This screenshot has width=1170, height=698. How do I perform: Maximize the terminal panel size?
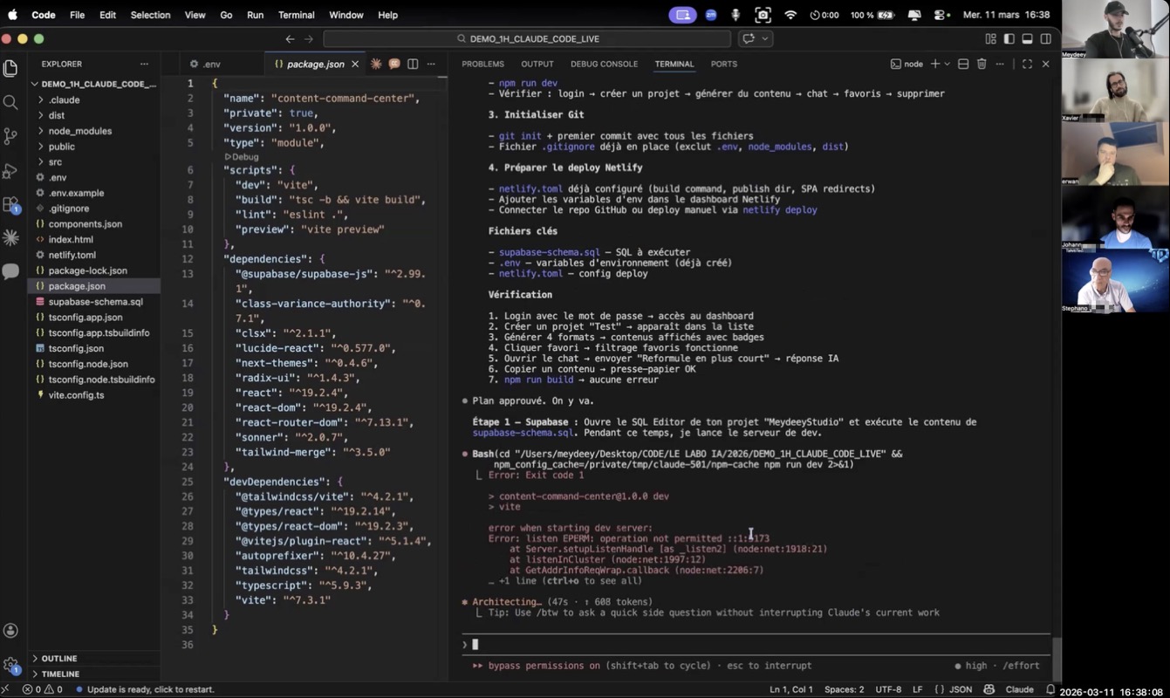point(1027,64)
